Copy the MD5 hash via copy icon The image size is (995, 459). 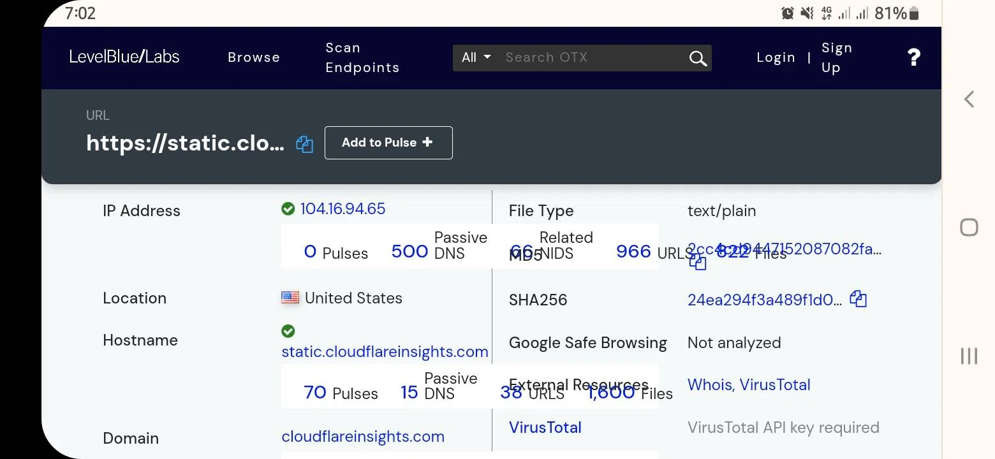(698, 261)
